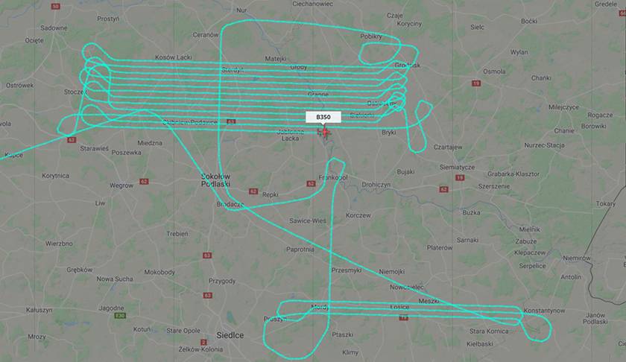Click the red aircraft icon on map

click(x=323, y=132)
